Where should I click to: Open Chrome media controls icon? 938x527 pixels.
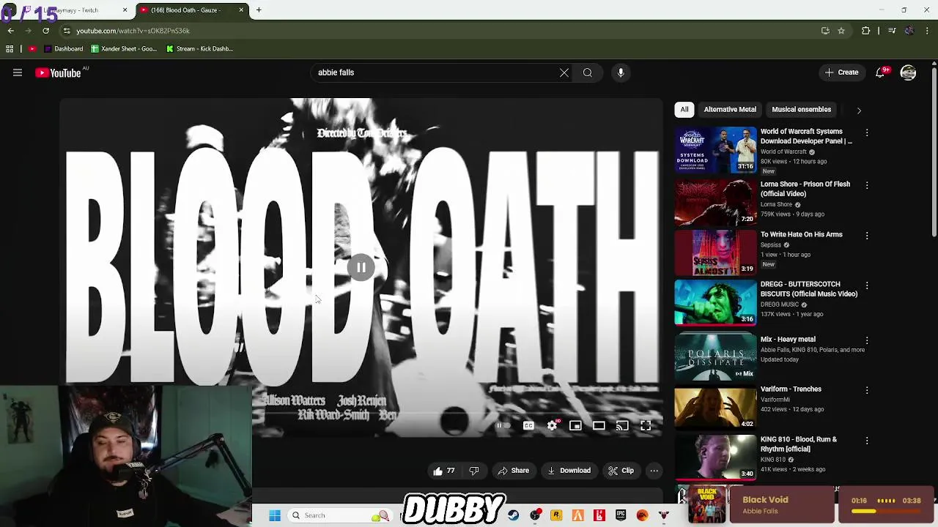coord(892,31)
